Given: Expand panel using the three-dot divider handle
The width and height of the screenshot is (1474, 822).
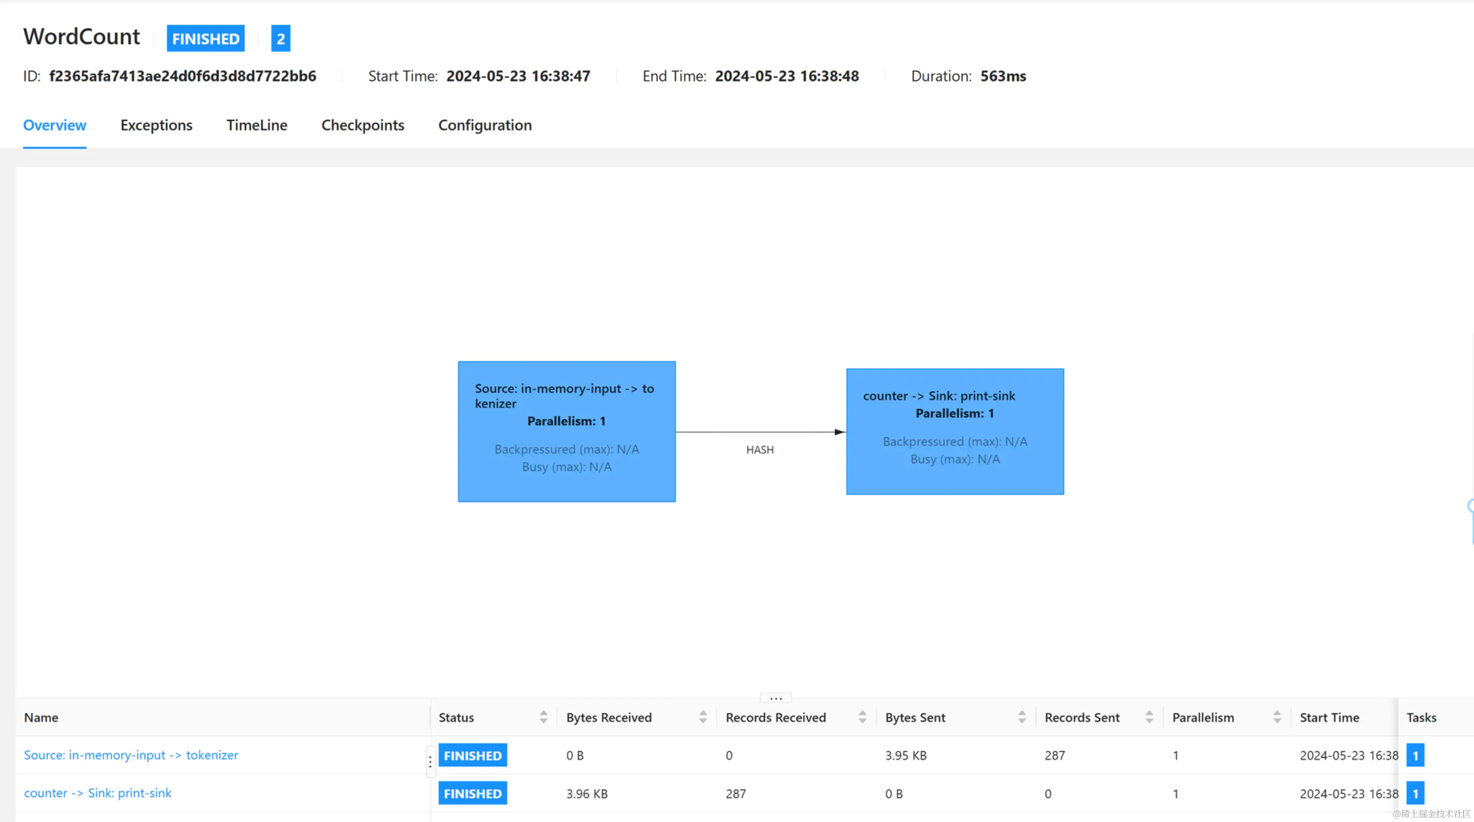Looking at the screenshot, I should point(776,698).
